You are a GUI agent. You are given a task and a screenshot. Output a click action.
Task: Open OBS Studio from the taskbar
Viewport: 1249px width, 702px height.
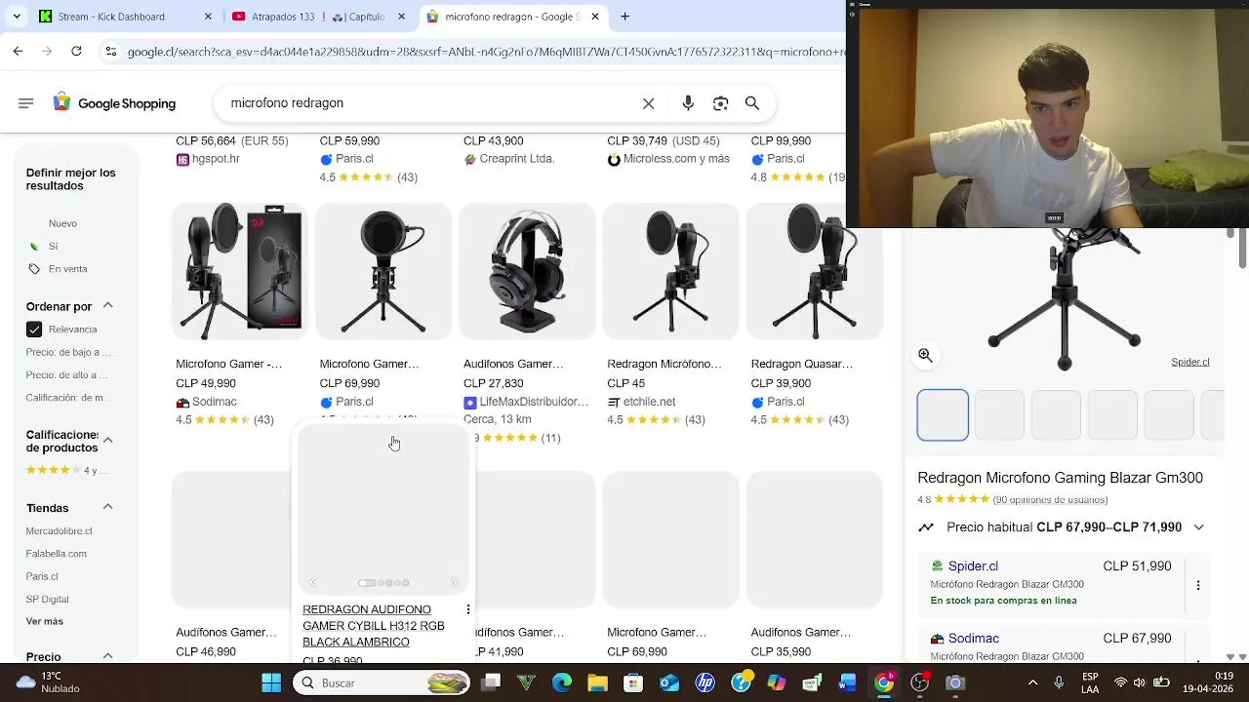919,682
